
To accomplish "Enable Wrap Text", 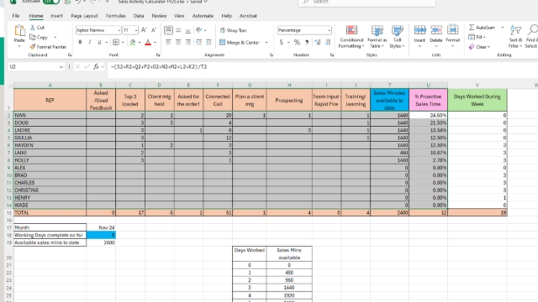I will [x=233, y=30].
